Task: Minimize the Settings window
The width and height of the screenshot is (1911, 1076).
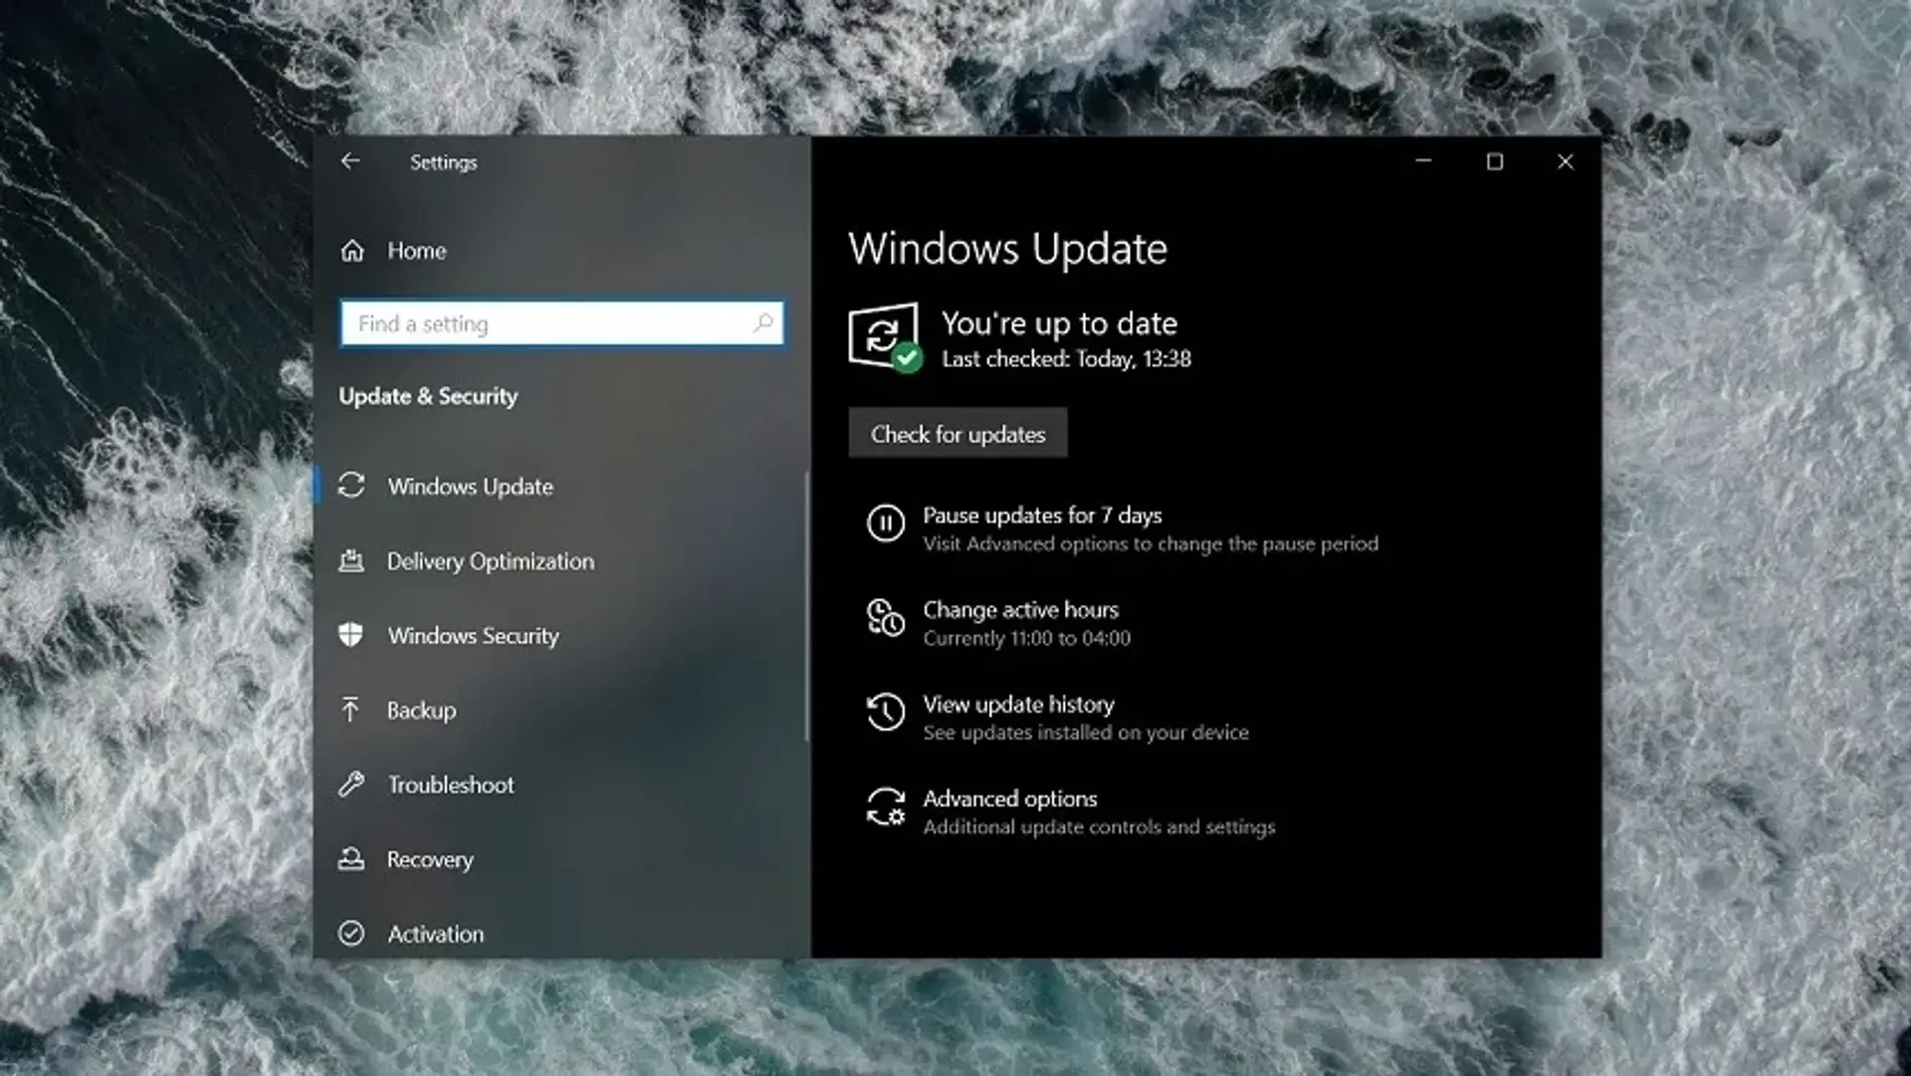Action: [x=1423, y=161]
